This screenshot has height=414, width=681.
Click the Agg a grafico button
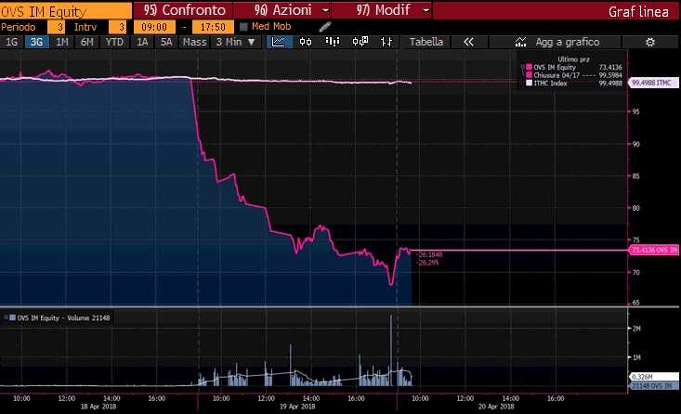(556, 42)
